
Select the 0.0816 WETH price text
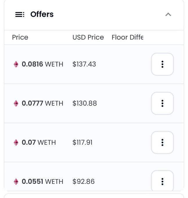(42, 64)
